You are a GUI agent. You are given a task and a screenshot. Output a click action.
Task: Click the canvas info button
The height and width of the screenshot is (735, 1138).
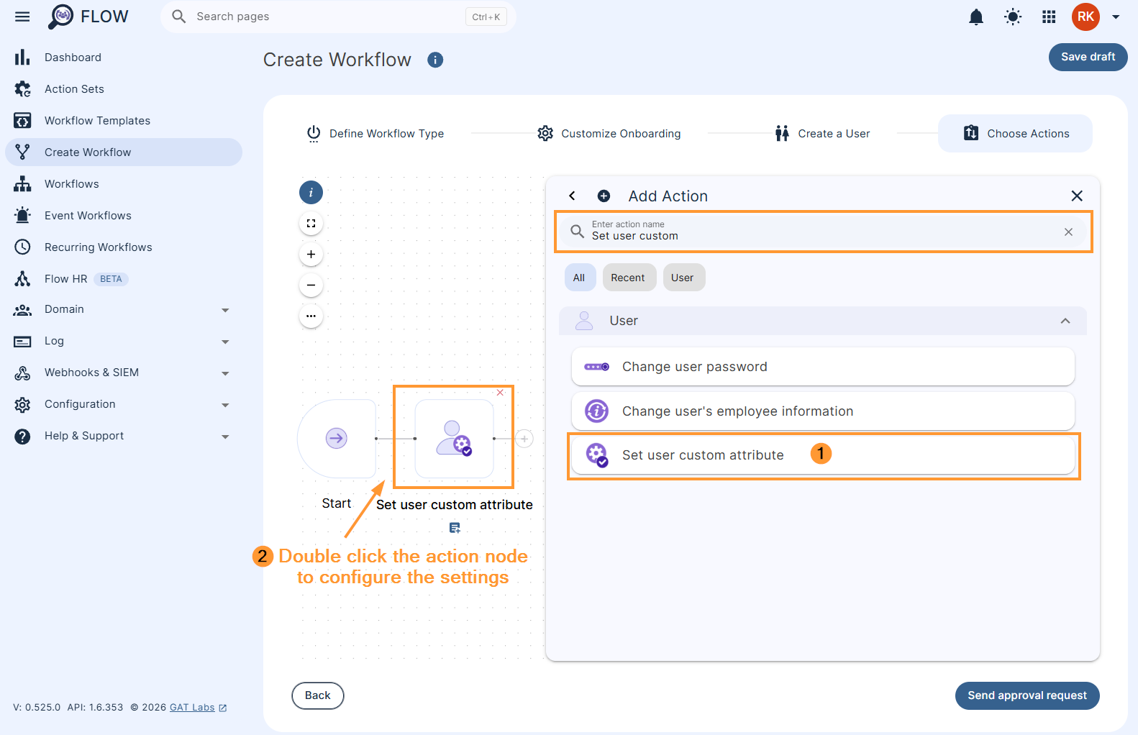(311, 193)
